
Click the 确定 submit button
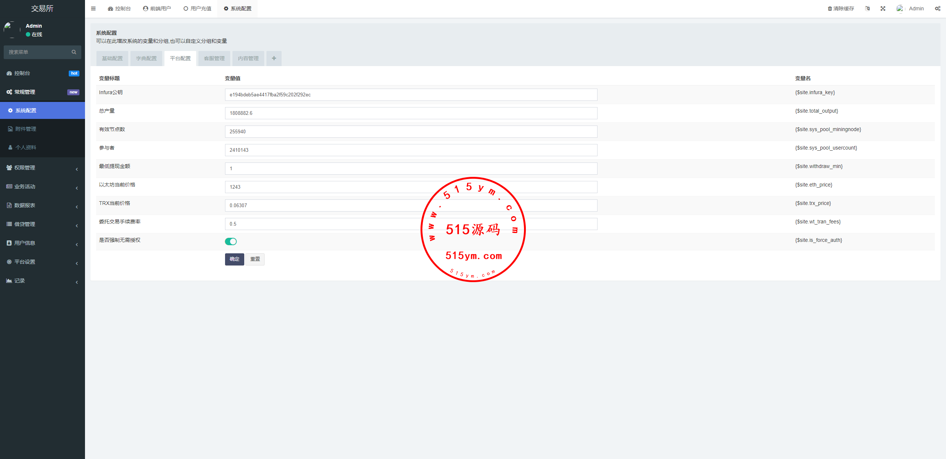click(x=234, y=259)
